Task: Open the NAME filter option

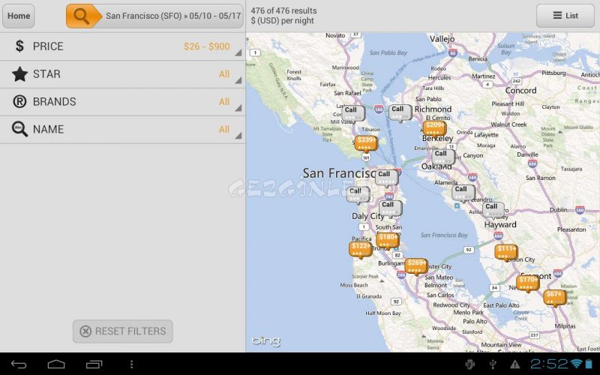Action: 122,130
